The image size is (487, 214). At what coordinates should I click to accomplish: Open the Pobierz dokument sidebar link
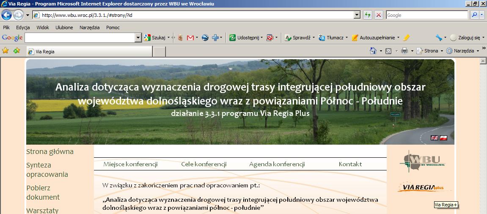(43, 192)
